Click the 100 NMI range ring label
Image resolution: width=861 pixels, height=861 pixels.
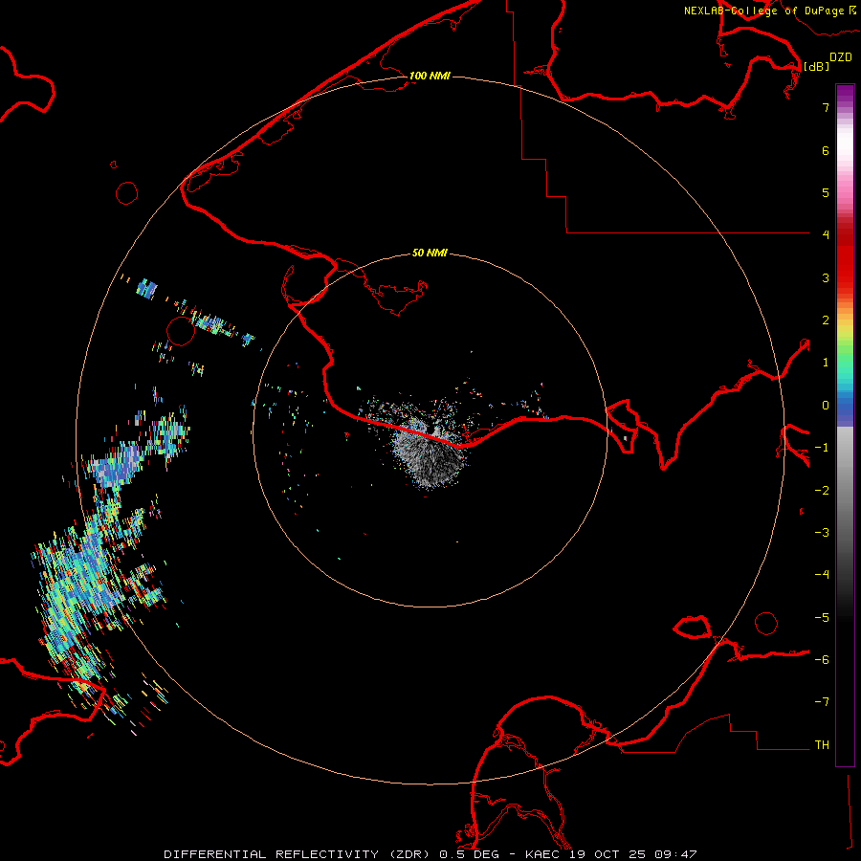(430, 76)
